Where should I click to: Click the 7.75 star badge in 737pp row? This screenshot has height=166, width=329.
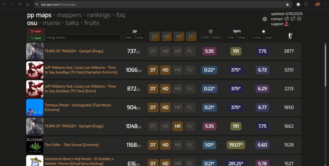[x=262, y=51]
